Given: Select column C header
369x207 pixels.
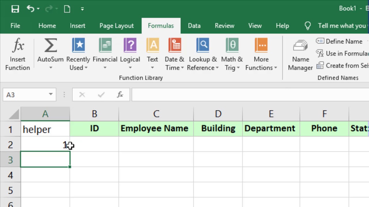Looking at the screenshot, I should [156, 114].
